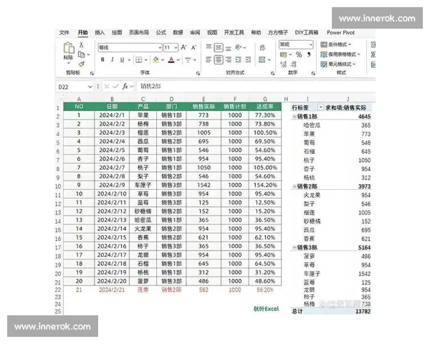Screen dimensions: 430x344
Task: Select the 154.20% cell in 达成率 column
Action: pyautogui.click(x=265, y=185)
